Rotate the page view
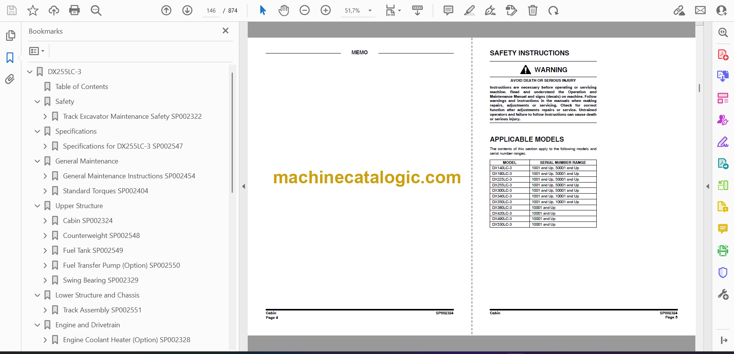The width and height of the screenshot is (734, 354). (x=553, y=10)
